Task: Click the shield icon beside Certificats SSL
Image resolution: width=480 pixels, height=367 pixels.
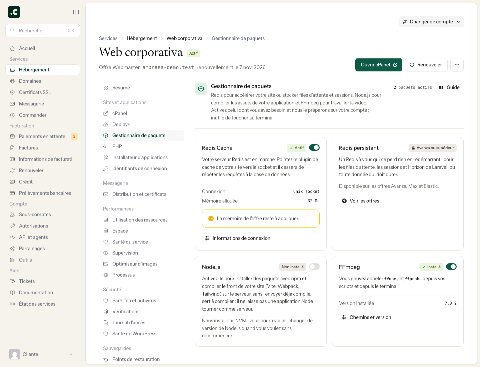Action: [x=12, y=92]
